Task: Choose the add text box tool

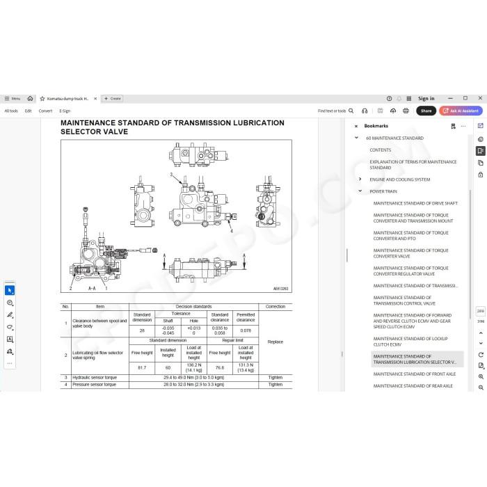Action: pyautogui.click(x=10, y=340)
